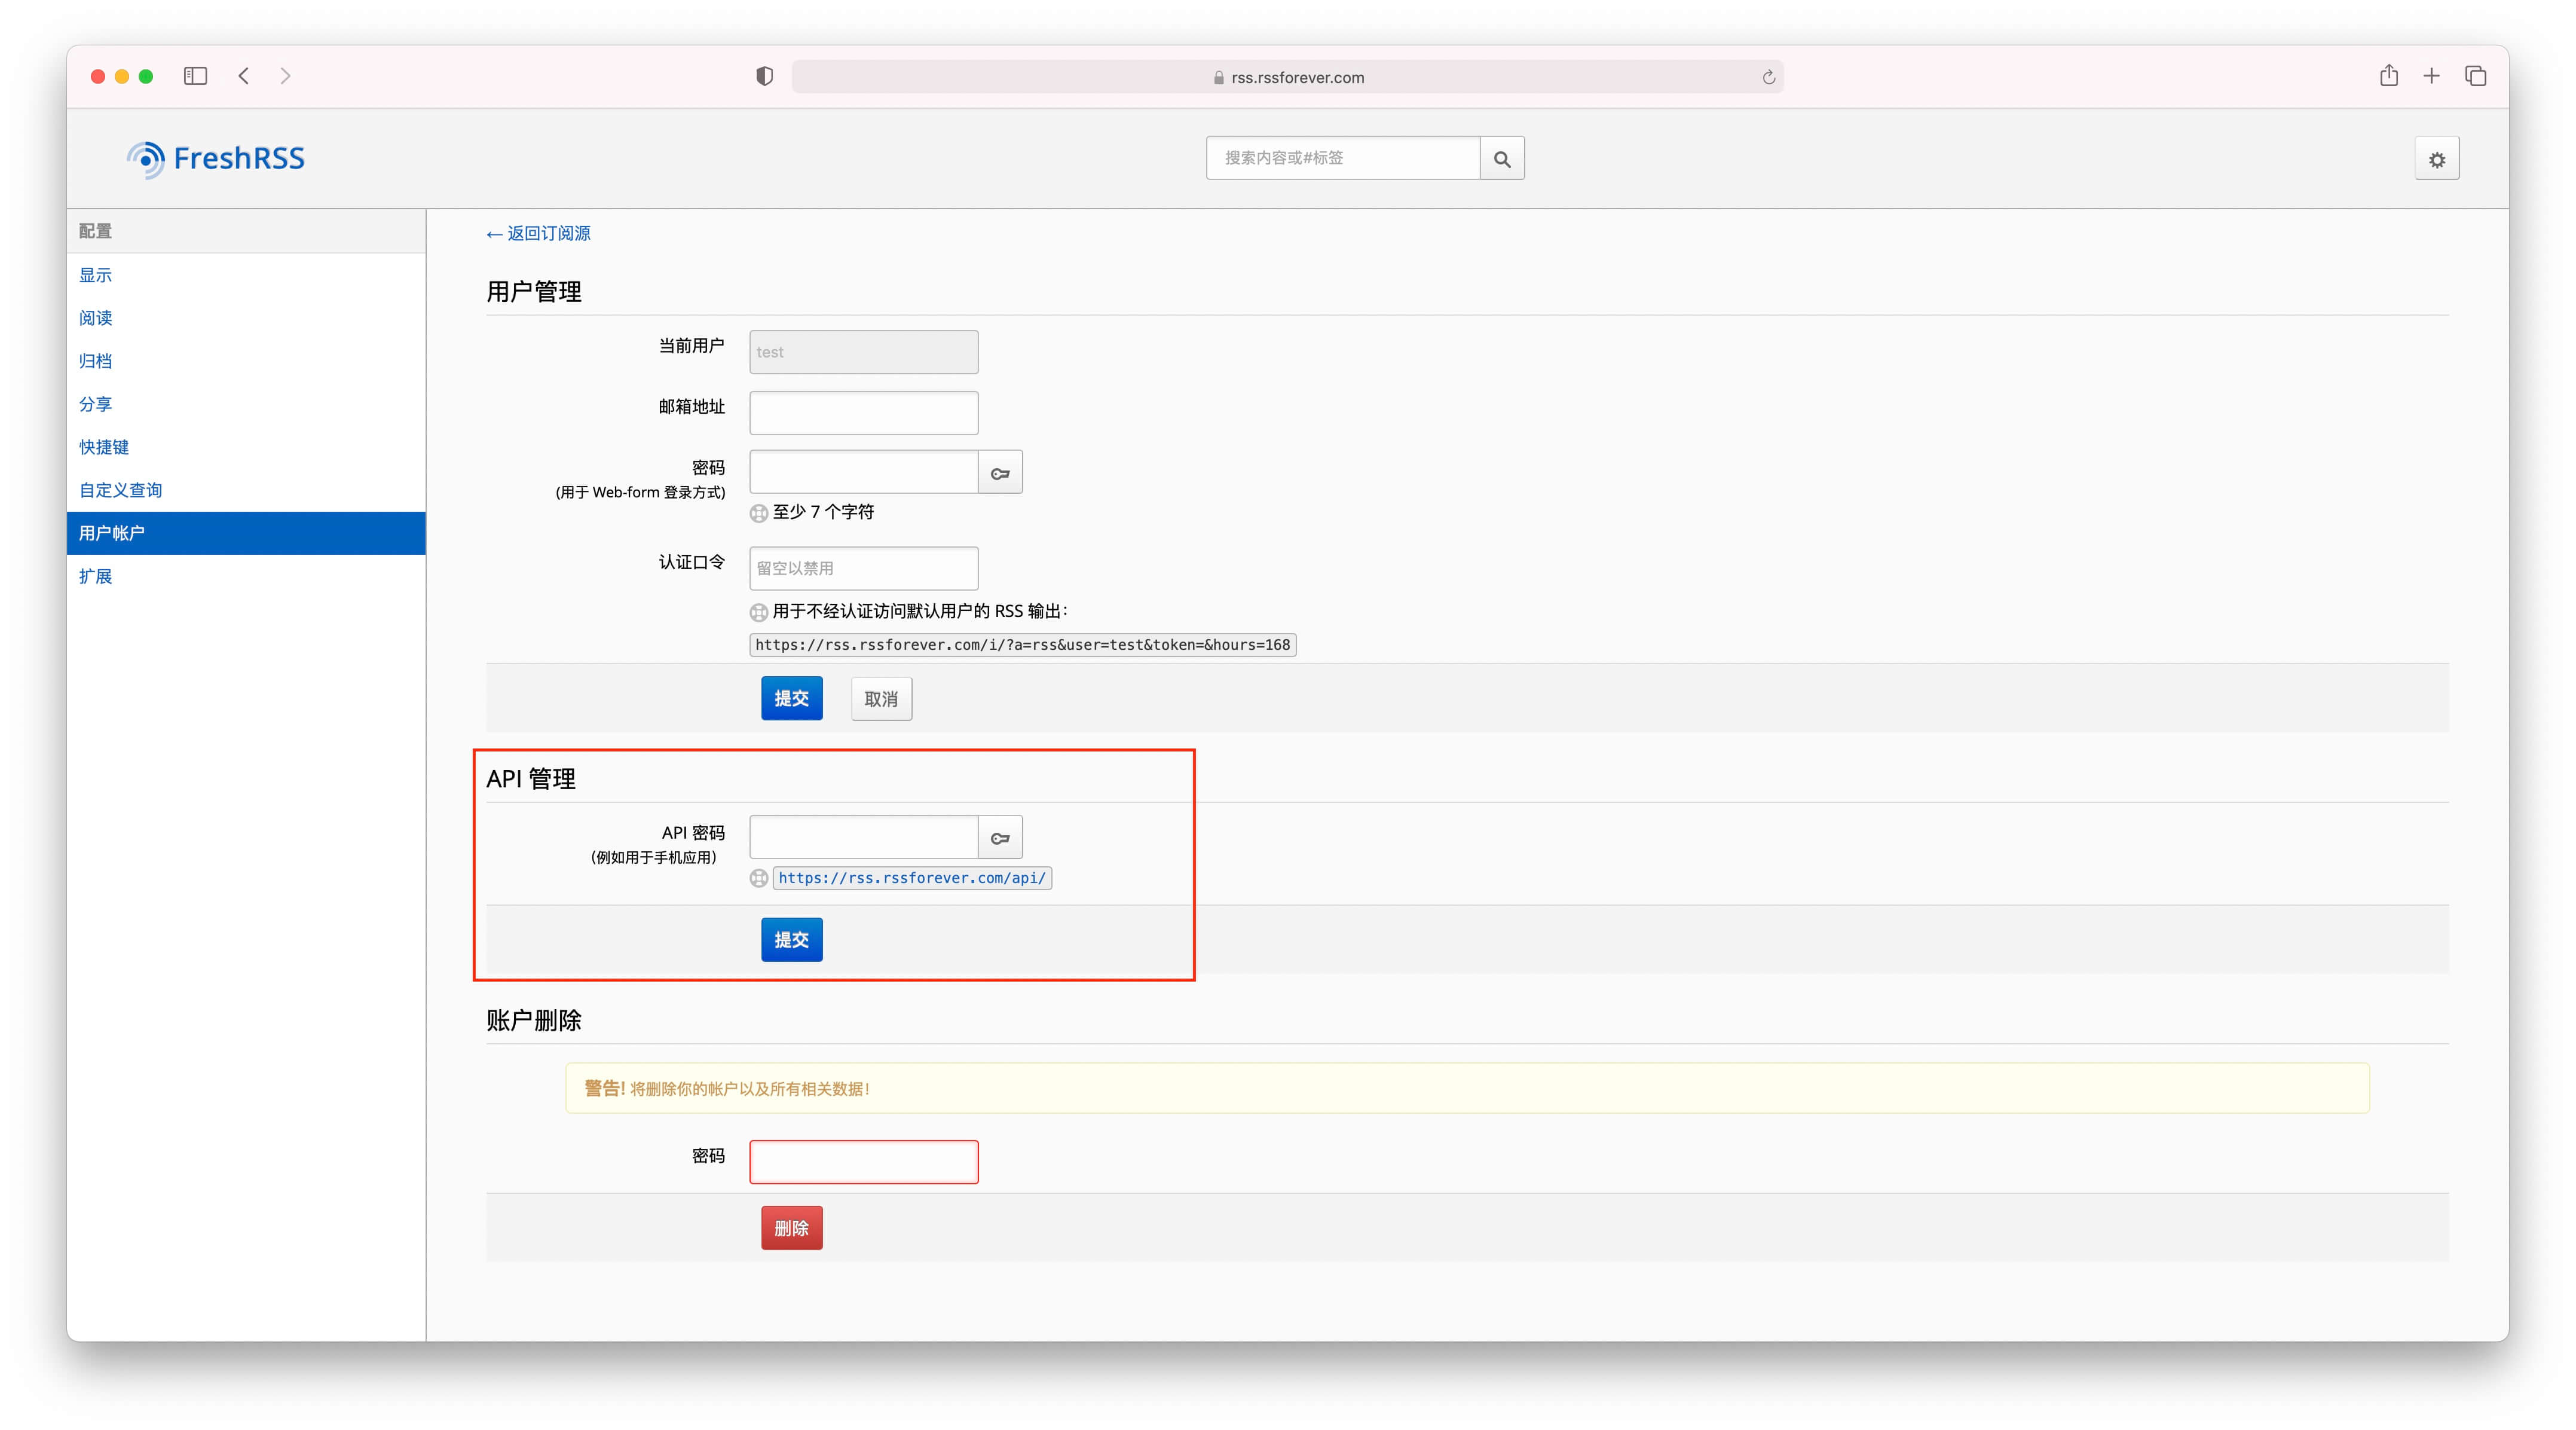Click the FreshRSS logo
Viewport: 2576px width, 1430px height.
[216, 158]
